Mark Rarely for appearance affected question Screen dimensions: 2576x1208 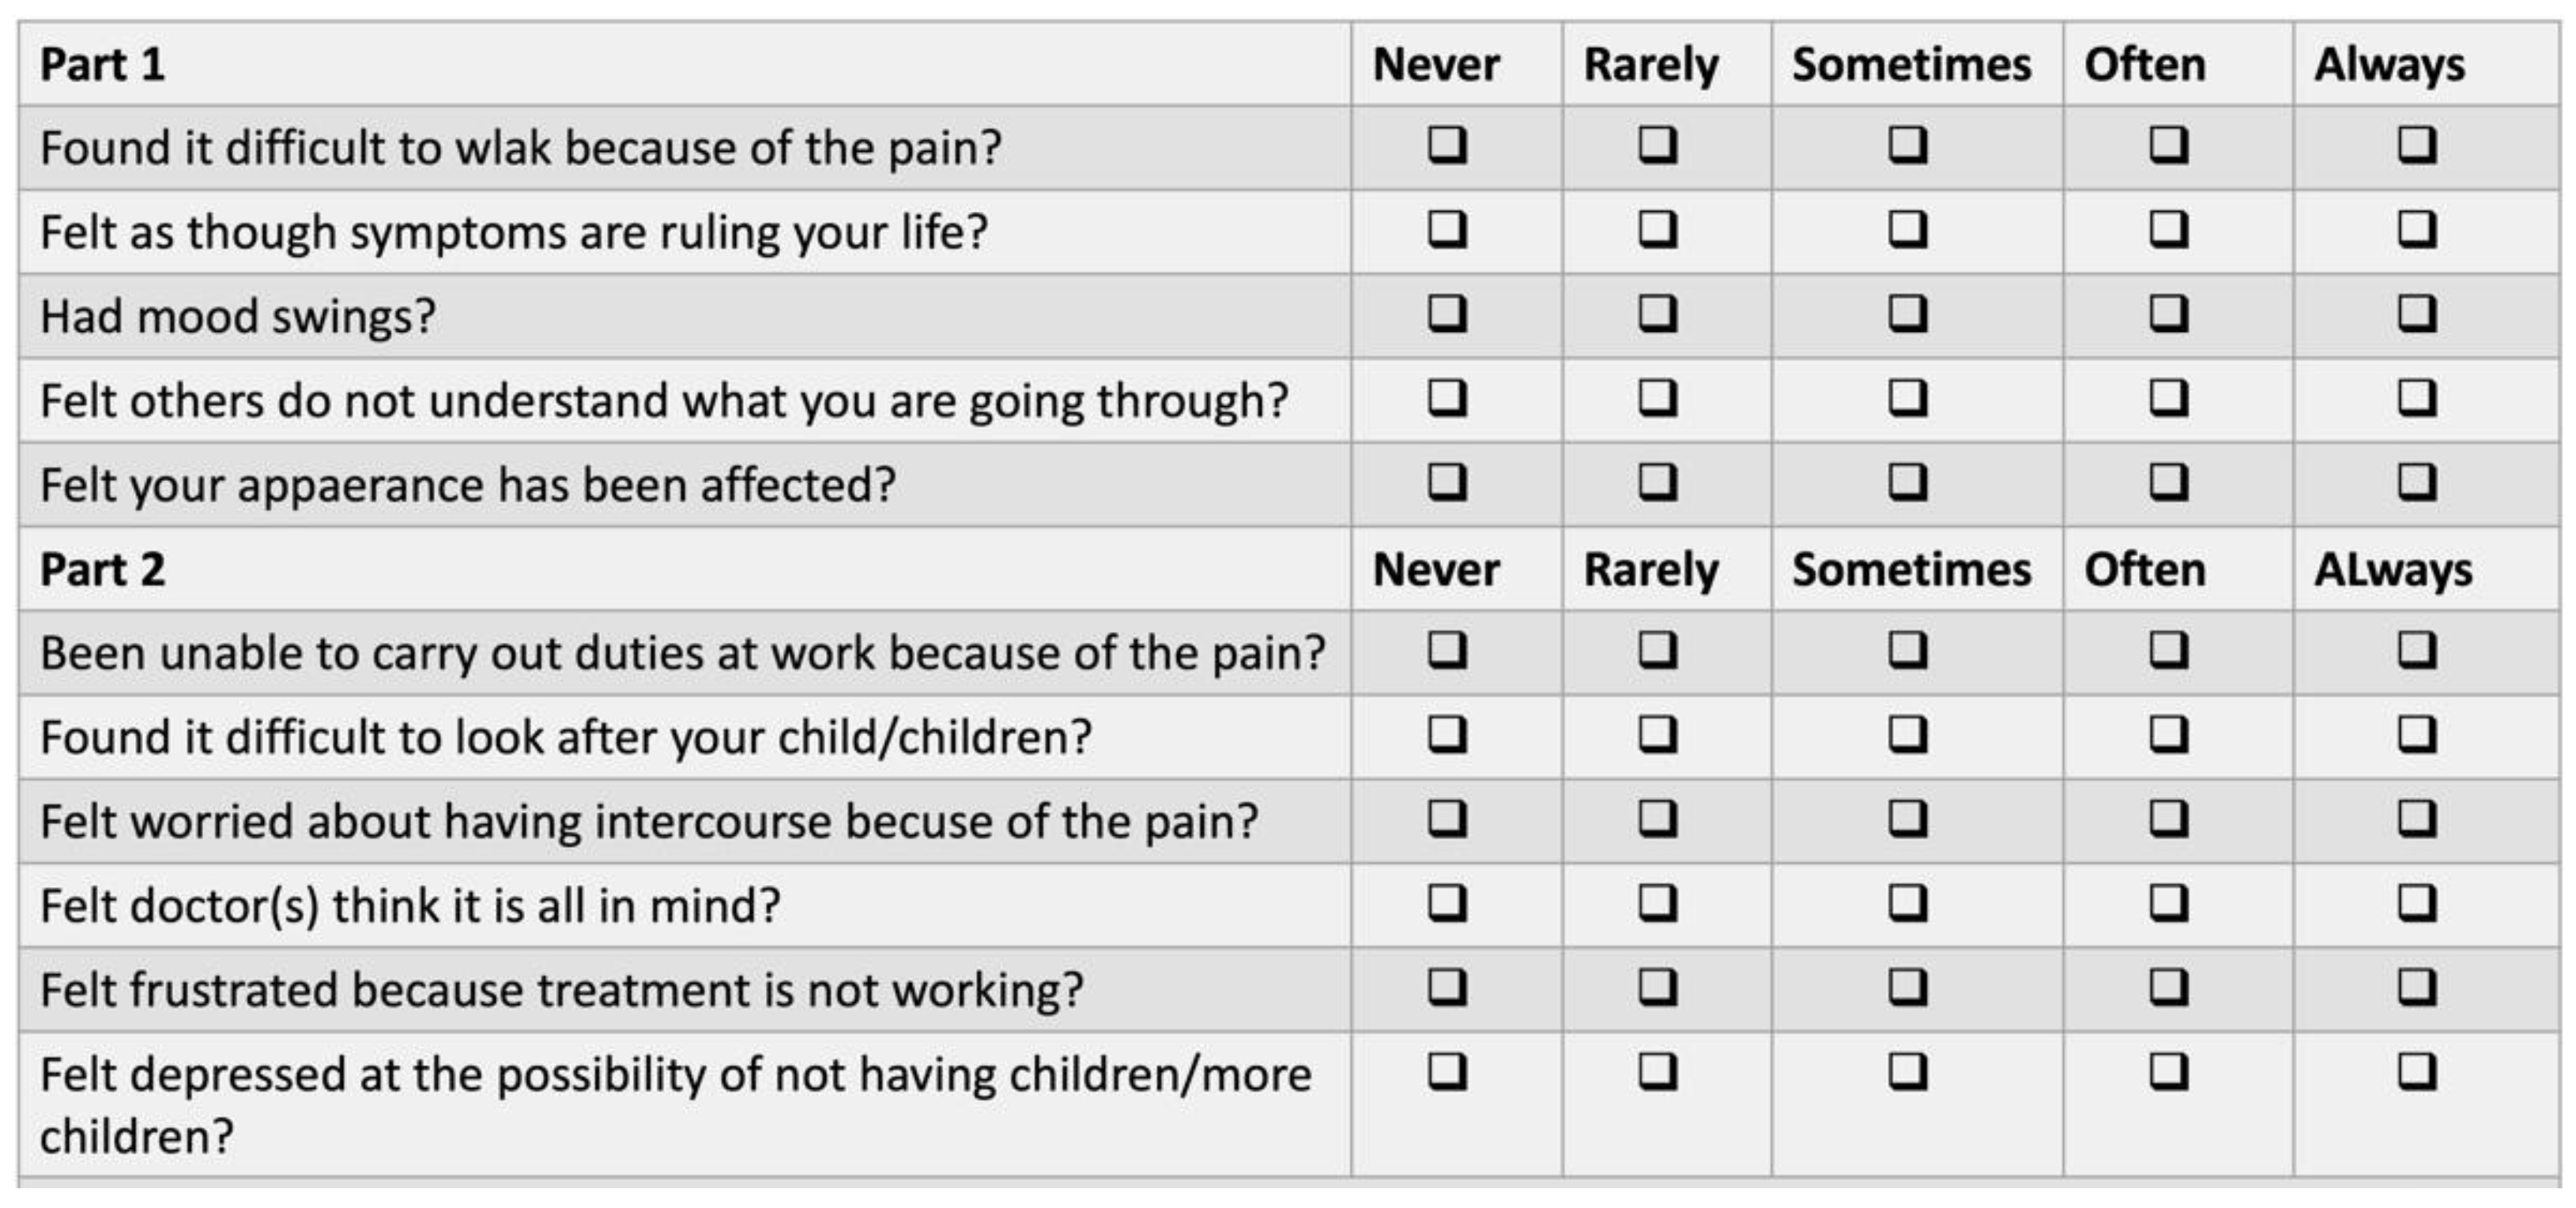pos(1657,483)
